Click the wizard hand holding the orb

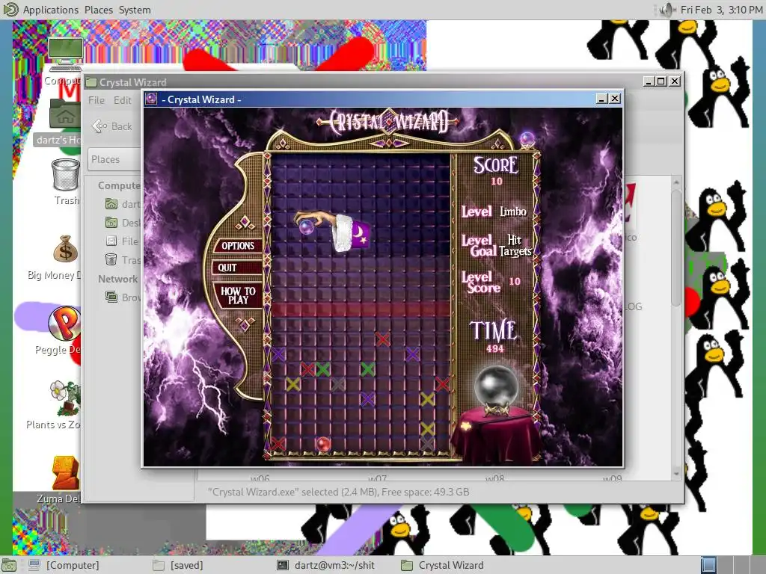pyautogui.click(x=331, y=229)
